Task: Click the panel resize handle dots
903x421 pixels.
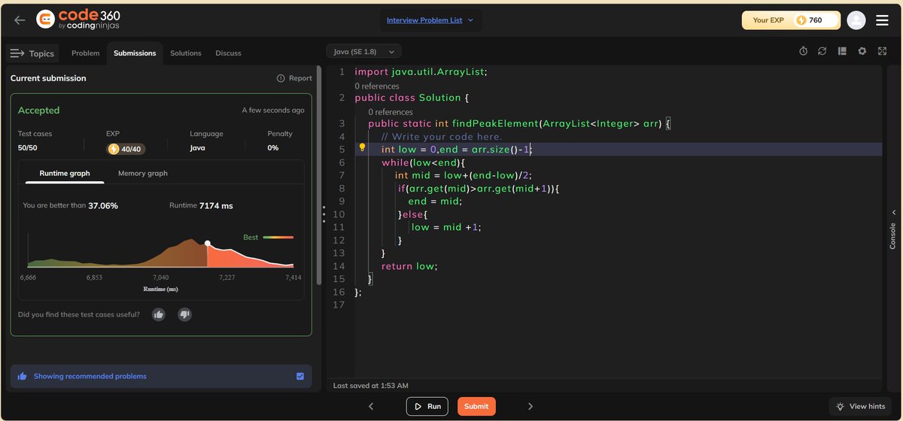Action: pos(323,214)
